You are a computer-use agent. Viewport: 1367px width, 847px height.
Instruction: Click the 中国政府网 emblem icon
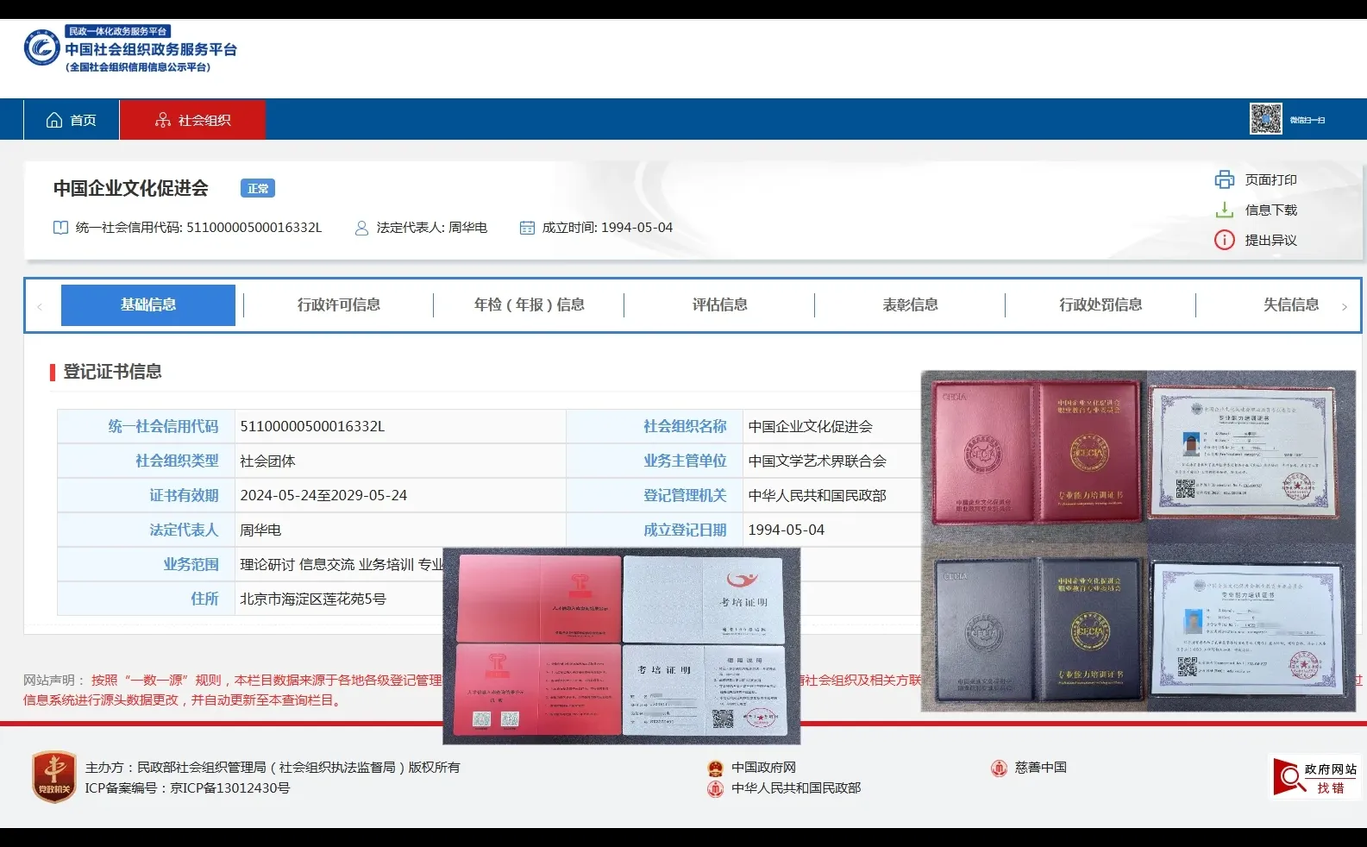[715, 768]
